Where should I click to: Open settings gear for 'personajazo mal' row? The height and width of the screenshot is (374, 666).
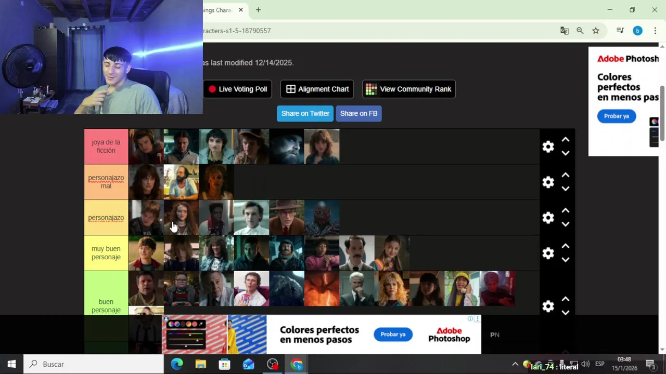[x=548, y=182]
